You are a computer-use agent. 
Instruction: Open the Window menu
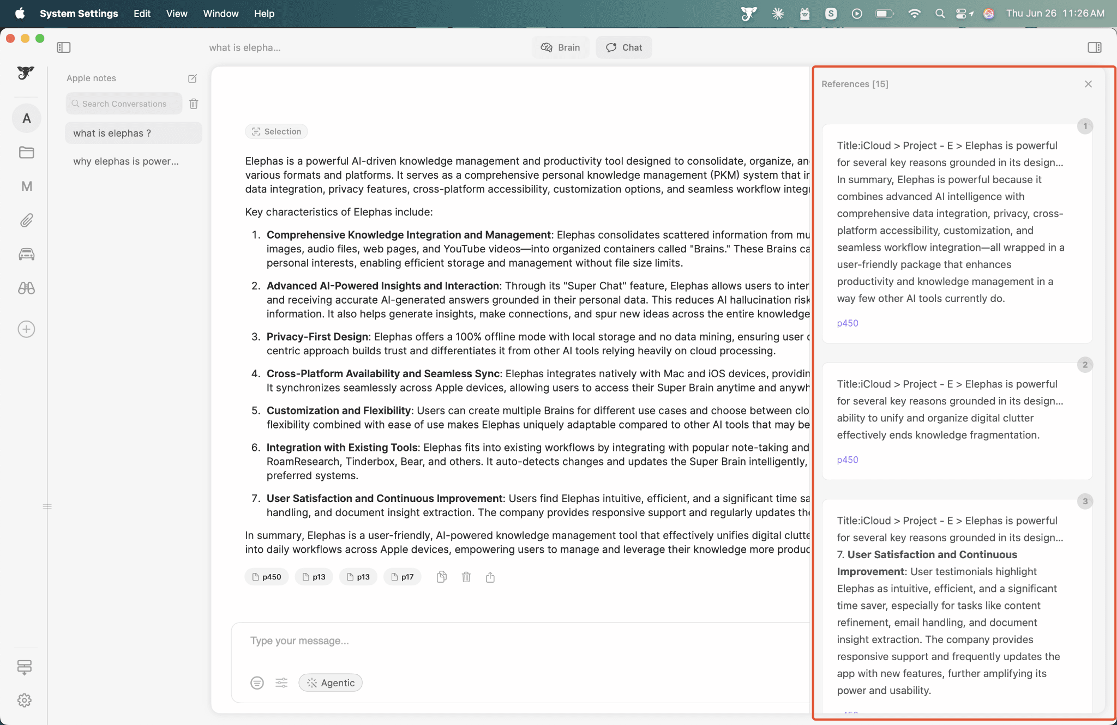click(x=220, y=13)
